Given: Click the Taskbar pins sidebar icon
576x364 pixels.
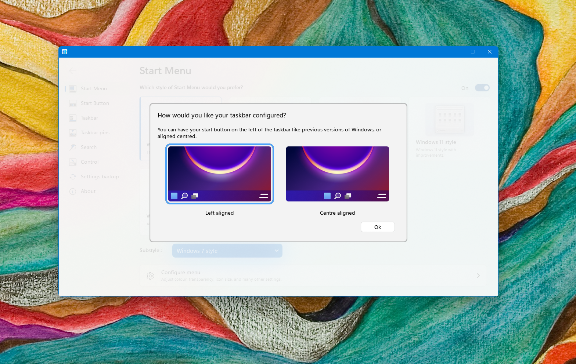Looking at the screenshot, I should 73,132.
